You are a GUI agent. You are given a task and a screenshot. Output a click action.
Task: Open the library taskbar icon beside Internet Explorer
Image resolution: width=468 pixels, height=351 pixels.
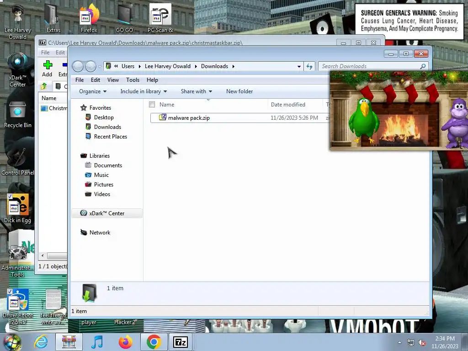point(69,342)
